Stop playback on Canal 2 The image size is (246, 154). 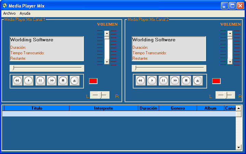(186, 81)
